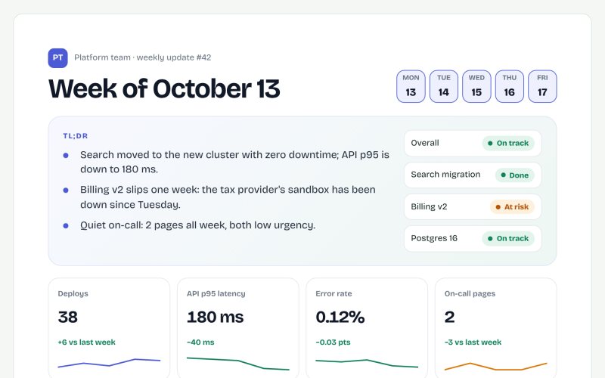The width and height of the screenshot is (605, 378).
Task: Click the Search migration status row
Action: pos(473,175)
